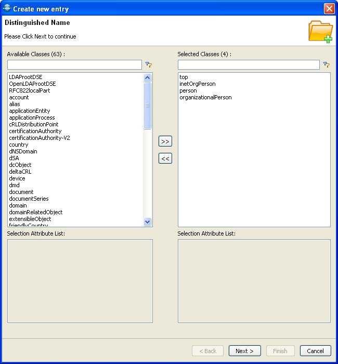Pick extensibleObject from Available Classes
The image size is (338, 364).
tap(30, 219)
